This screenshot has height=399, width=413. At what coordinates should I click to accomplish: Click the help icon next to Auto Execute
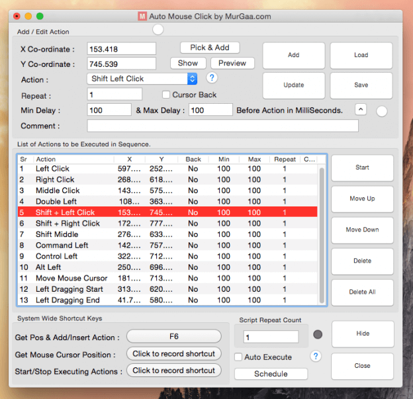[316, 357]
